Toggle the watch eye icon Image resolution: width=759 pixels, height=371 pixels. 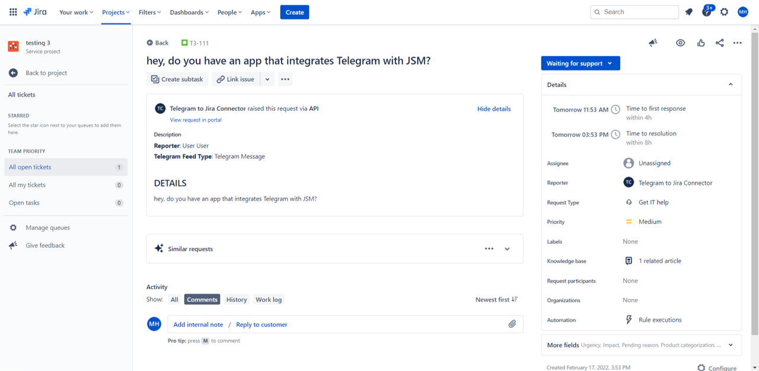[x=681, y=43]
